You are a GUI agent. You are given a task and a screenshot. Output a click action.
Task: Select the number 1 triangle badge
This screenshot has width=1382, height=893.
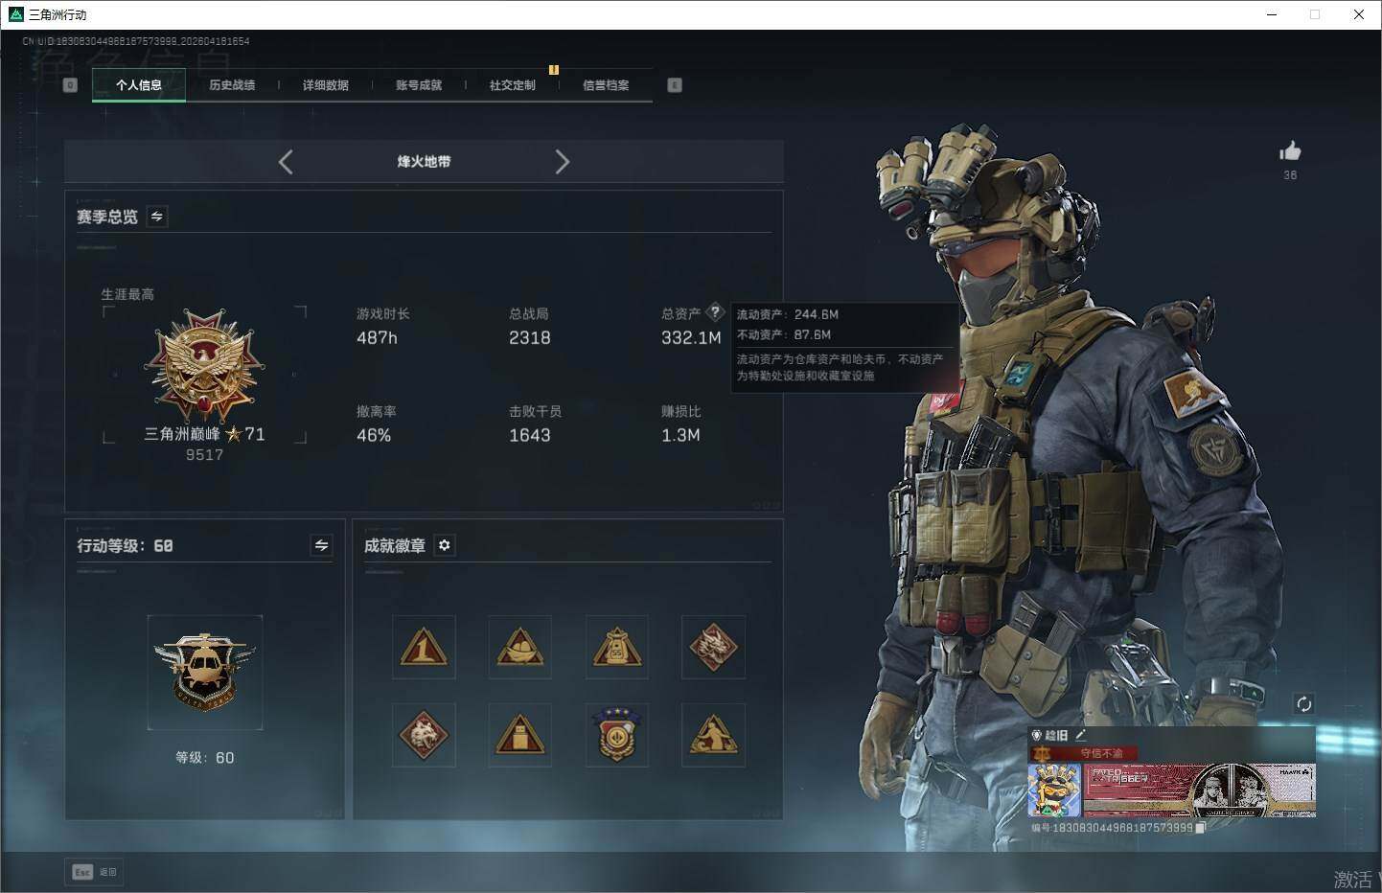click(x=424, y=647)
